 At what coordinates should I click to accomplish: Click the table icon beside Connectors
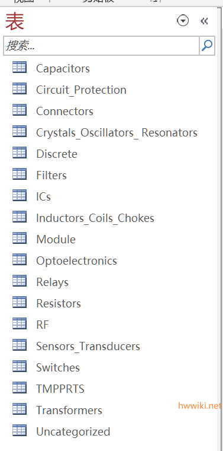[20, 110]
